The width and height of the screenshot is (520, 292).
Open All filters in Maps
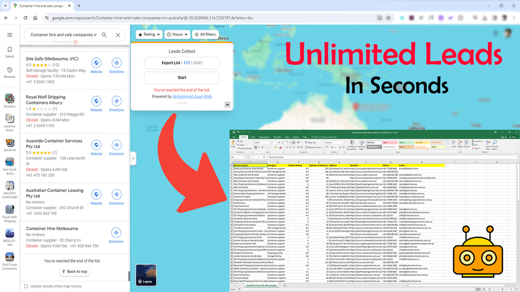[205, 35]
